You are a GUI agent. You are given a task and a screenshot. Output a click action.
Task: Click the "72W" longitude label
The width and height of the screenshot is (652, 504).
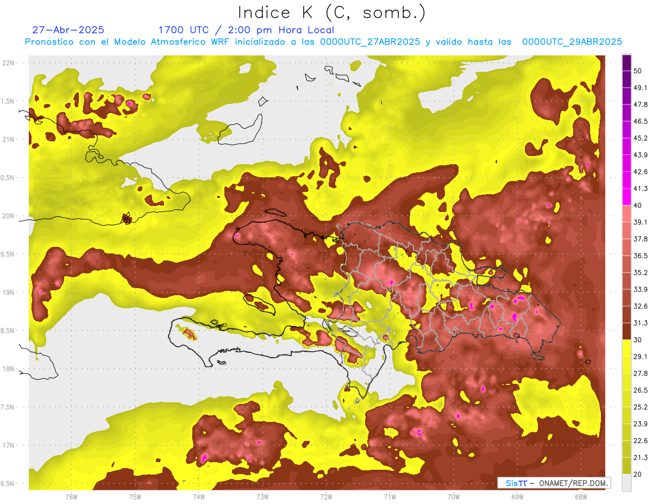326,497
